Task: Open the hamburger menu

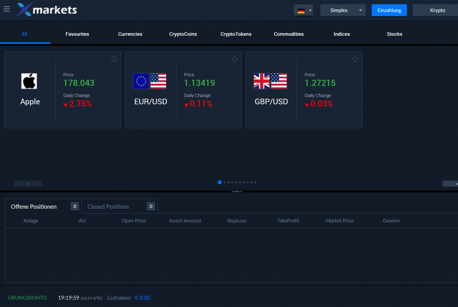Action: coord(7,9)
